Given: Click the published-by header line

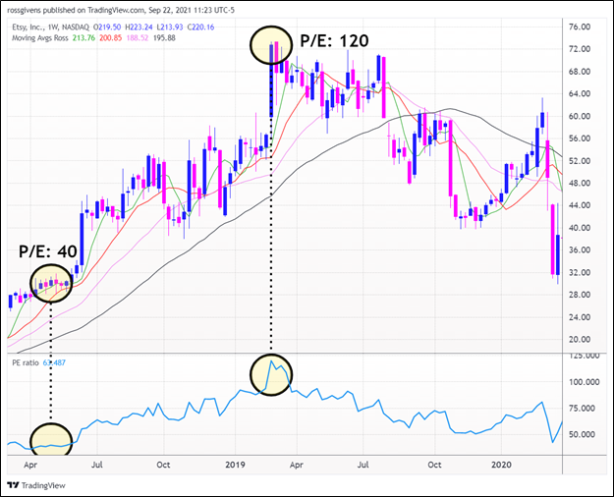Looking at the screenshot, I should coord(121,10).
